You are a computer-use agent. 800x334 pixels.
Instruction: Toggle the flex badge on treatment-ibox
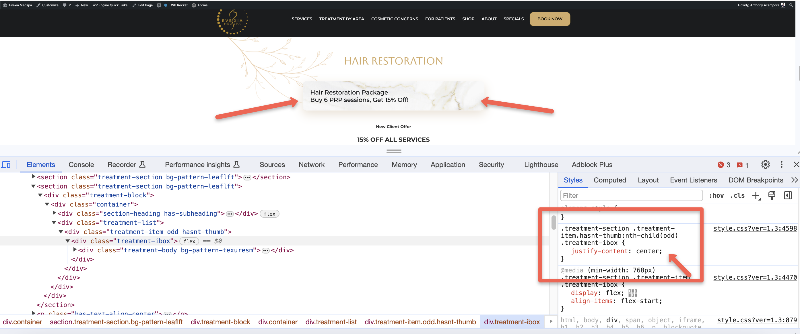tap(189, 241)
